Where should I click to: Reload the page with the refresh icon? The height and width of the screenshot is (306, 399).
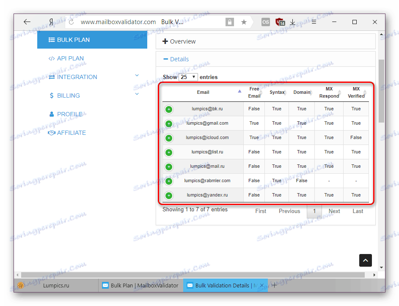point(71,22)
